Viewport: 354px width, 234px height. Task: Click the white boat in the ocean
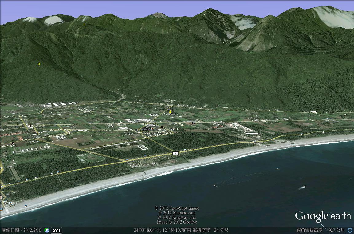tap(302, 187)
